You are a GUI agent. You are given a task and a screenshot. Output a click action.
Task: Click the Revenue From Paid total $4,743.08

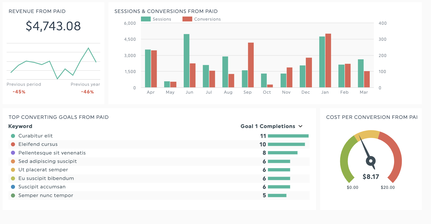53,26
